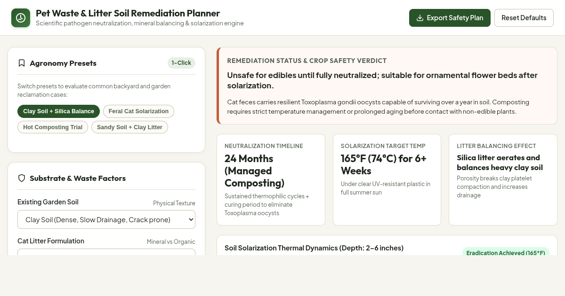Click the Neutralization Timeline label
Image resolution: width=565 pixels, height=296 pixels.
pyautogui.click(x=264, y=146)
